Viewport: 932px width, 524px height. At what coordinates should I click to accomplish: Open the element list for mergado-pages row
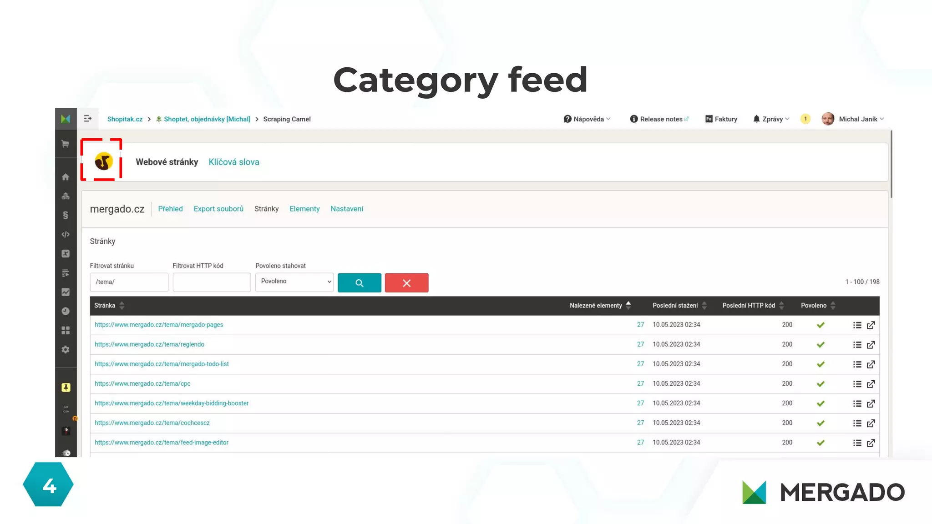(857, 325)
